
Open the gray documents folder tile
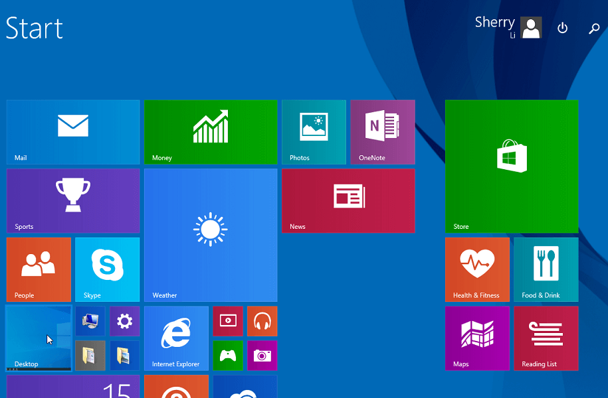point(90,356)
